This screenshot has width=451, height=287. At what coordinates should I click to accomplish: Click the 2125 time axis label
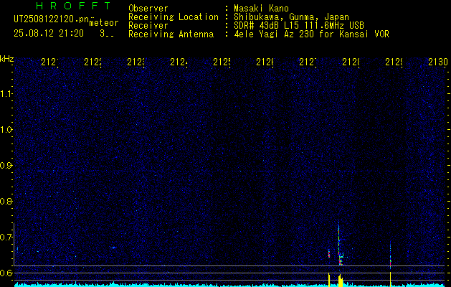[x=222, y=62]
